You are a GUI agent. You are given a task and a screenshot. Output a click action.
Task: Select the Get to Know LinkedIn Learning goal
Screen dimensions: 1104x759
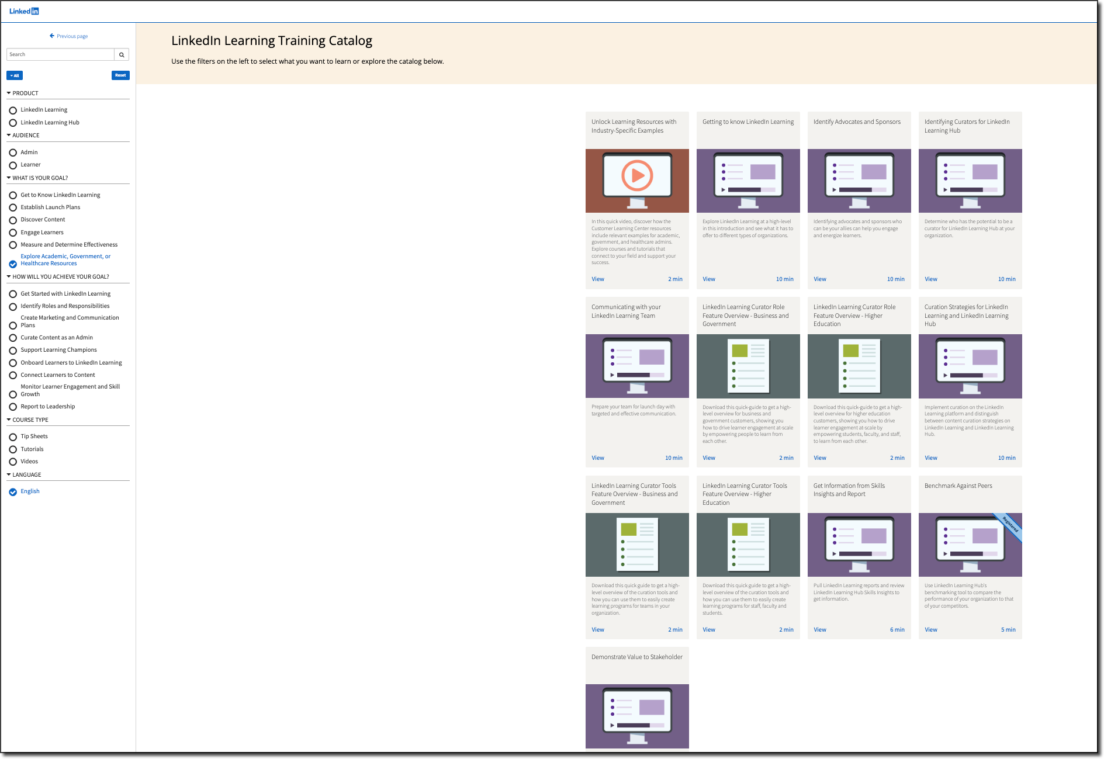tap(13, 195)
